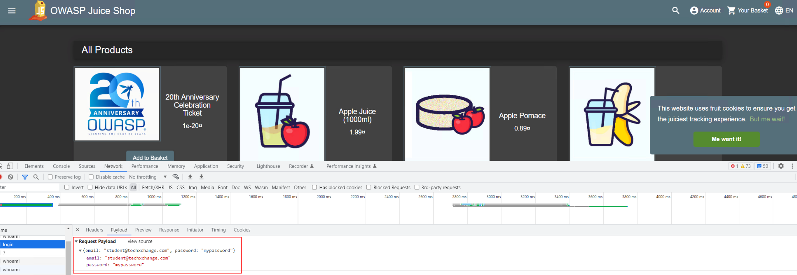Switch to the Sources tab

coord(87,166)
